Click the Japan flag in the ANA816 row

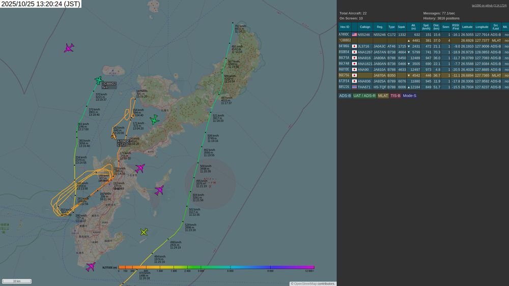[x=354, y=58]
